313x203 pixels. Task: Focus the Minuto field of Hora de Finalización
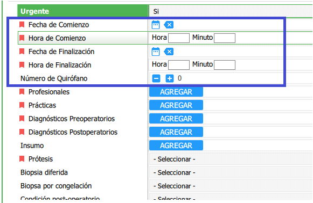[225, 65]
